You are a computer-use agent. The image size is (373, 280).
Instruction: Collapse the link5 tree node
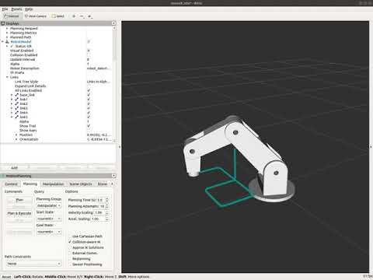[x=12, y=117]
